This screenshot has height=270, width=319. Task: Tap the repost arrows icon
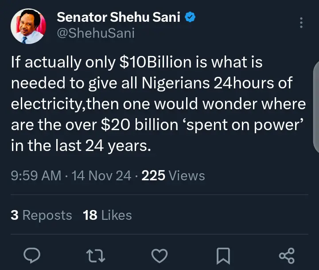click(96, 255)
